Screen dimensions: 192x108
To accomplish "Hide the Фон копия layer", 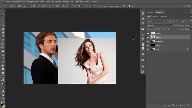I will pyautogui.click(x=148, y=41).
